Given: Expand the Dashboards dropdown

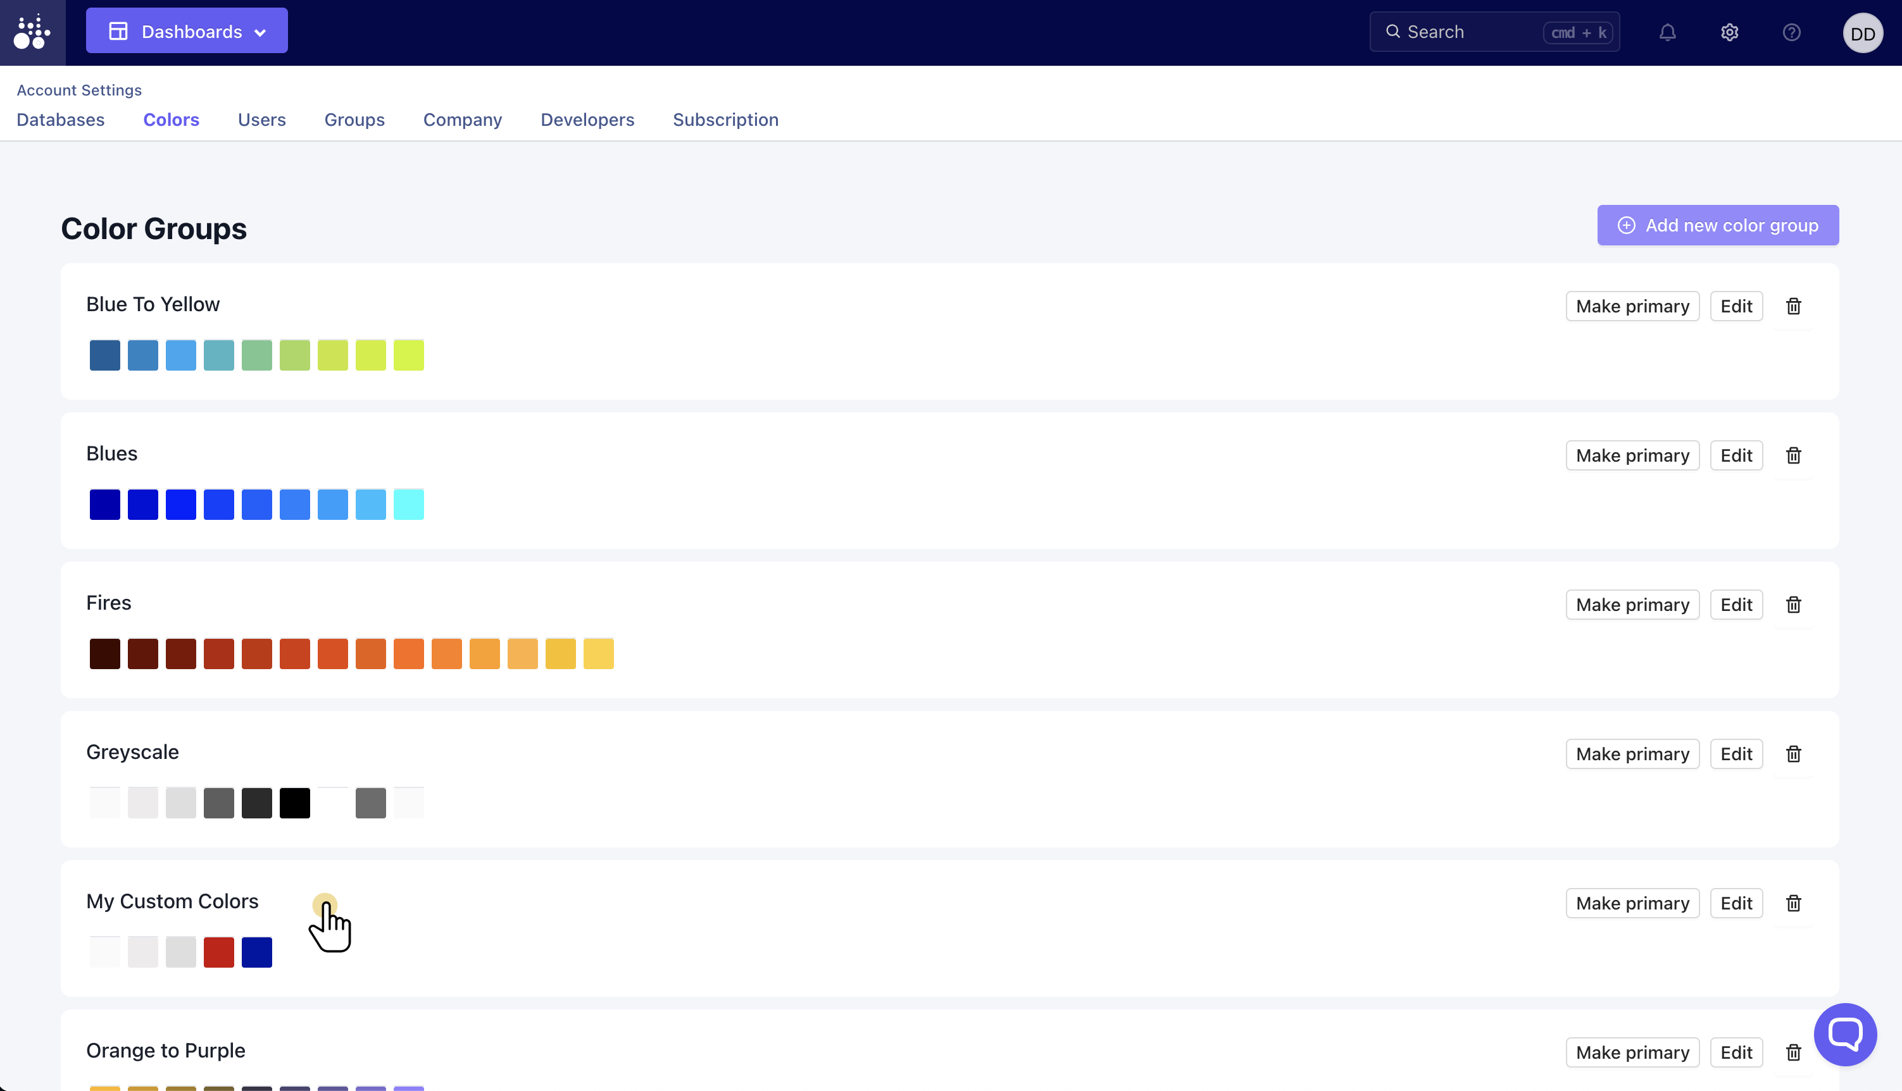Looking at the screenshot, I should (x=187, y=32).
